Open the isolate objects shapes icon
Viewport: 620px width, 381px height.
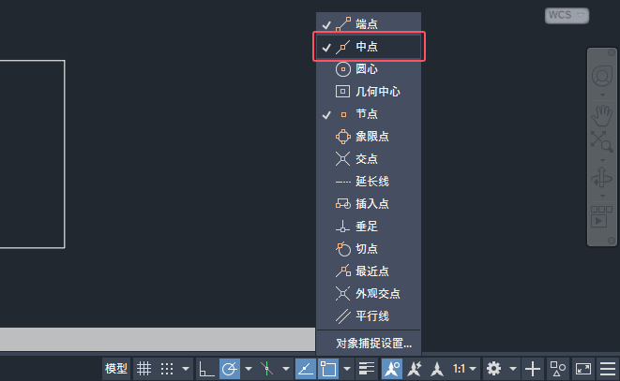click(558, 369)
